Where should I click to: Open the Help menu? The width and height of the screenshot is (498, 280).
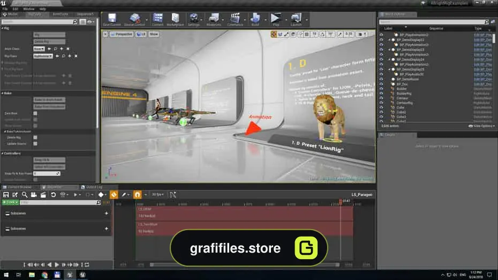tap(42, 9)
